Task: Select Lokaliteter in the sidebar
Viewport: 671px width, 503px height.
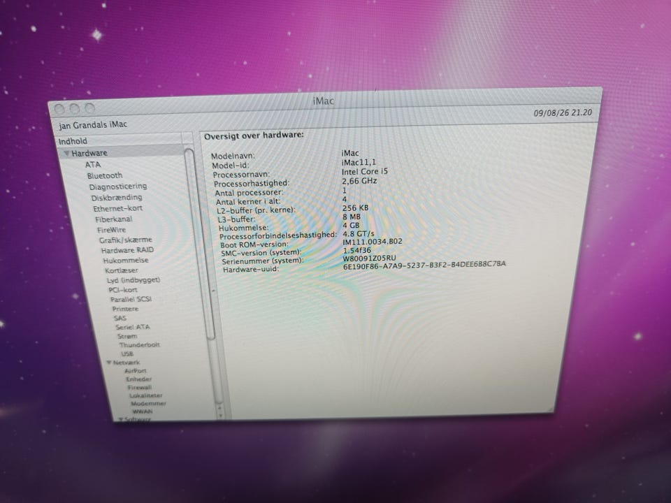Action: click(x=146, y=395)
